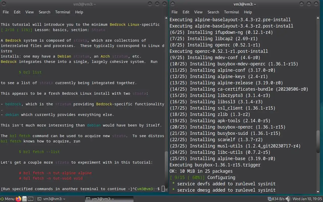
Task: Click the '(12/25) Installing alpine-keys' line
Action: 219,77
